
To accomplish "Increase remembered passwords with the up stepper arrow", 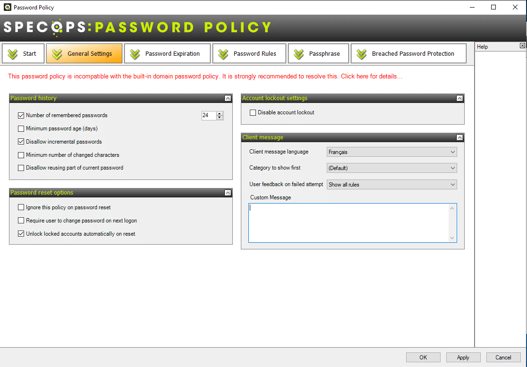I will point(219,113).
